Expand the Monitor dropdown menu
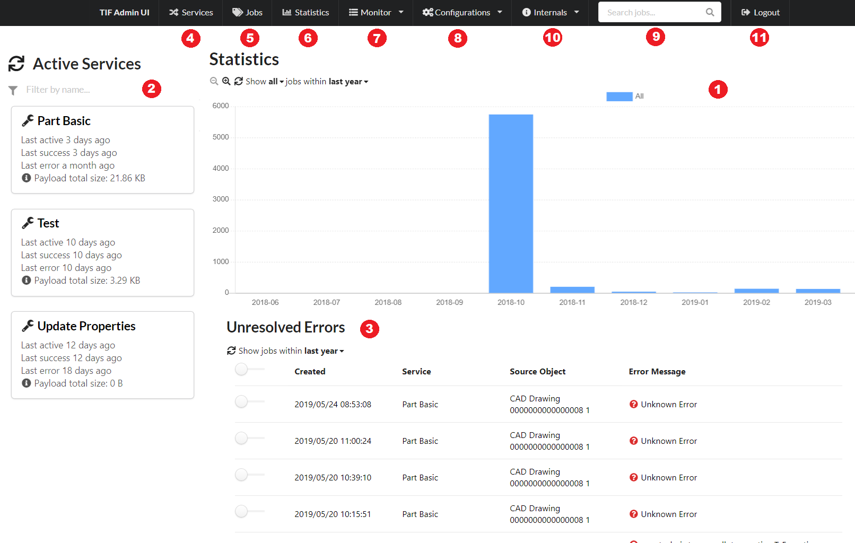 click(x=376, y=12)
